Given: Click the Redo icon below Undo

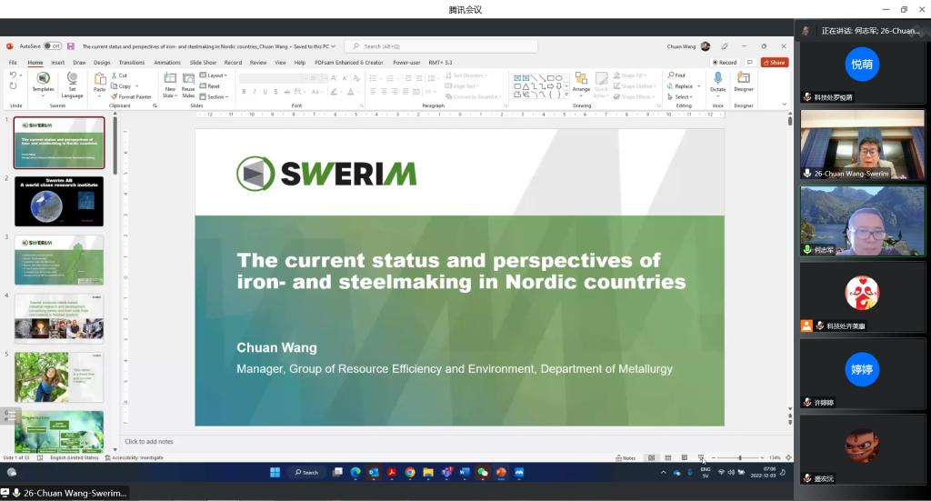Looking at the screenshot, I should point(13,86).
